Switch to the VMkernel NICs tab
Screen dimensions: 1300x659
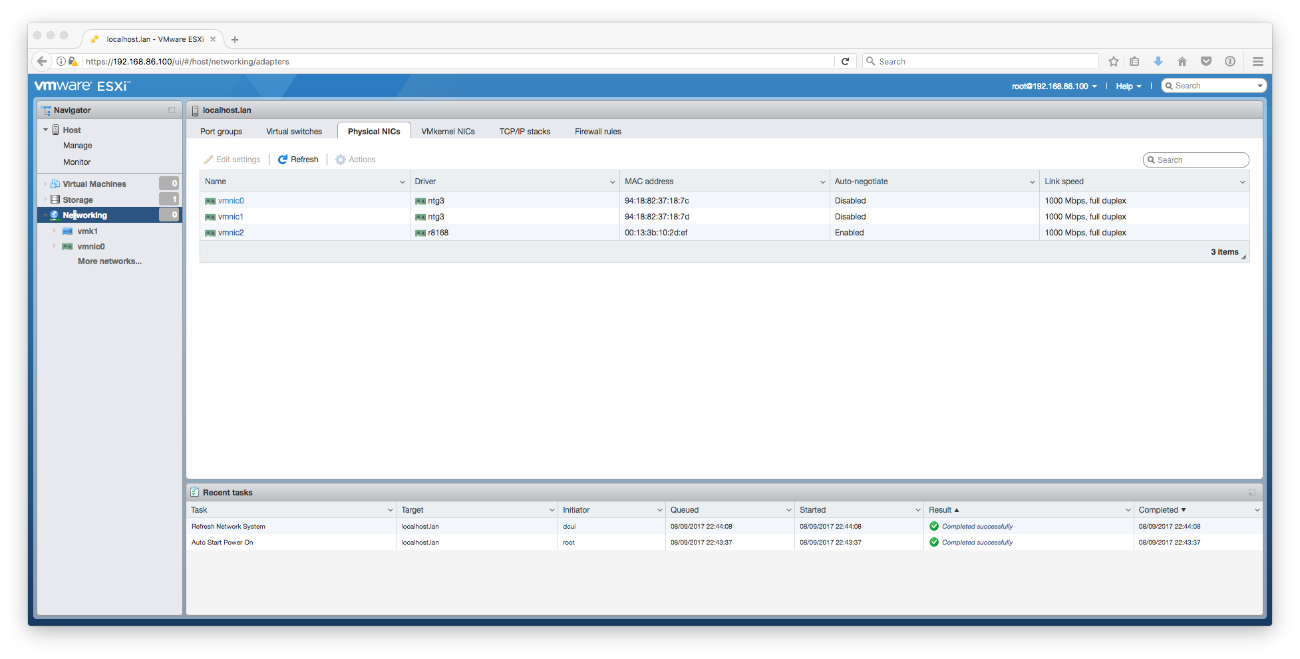tap(448, 132)
